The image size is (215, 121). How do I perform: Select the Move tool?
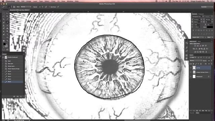(7, 13)
